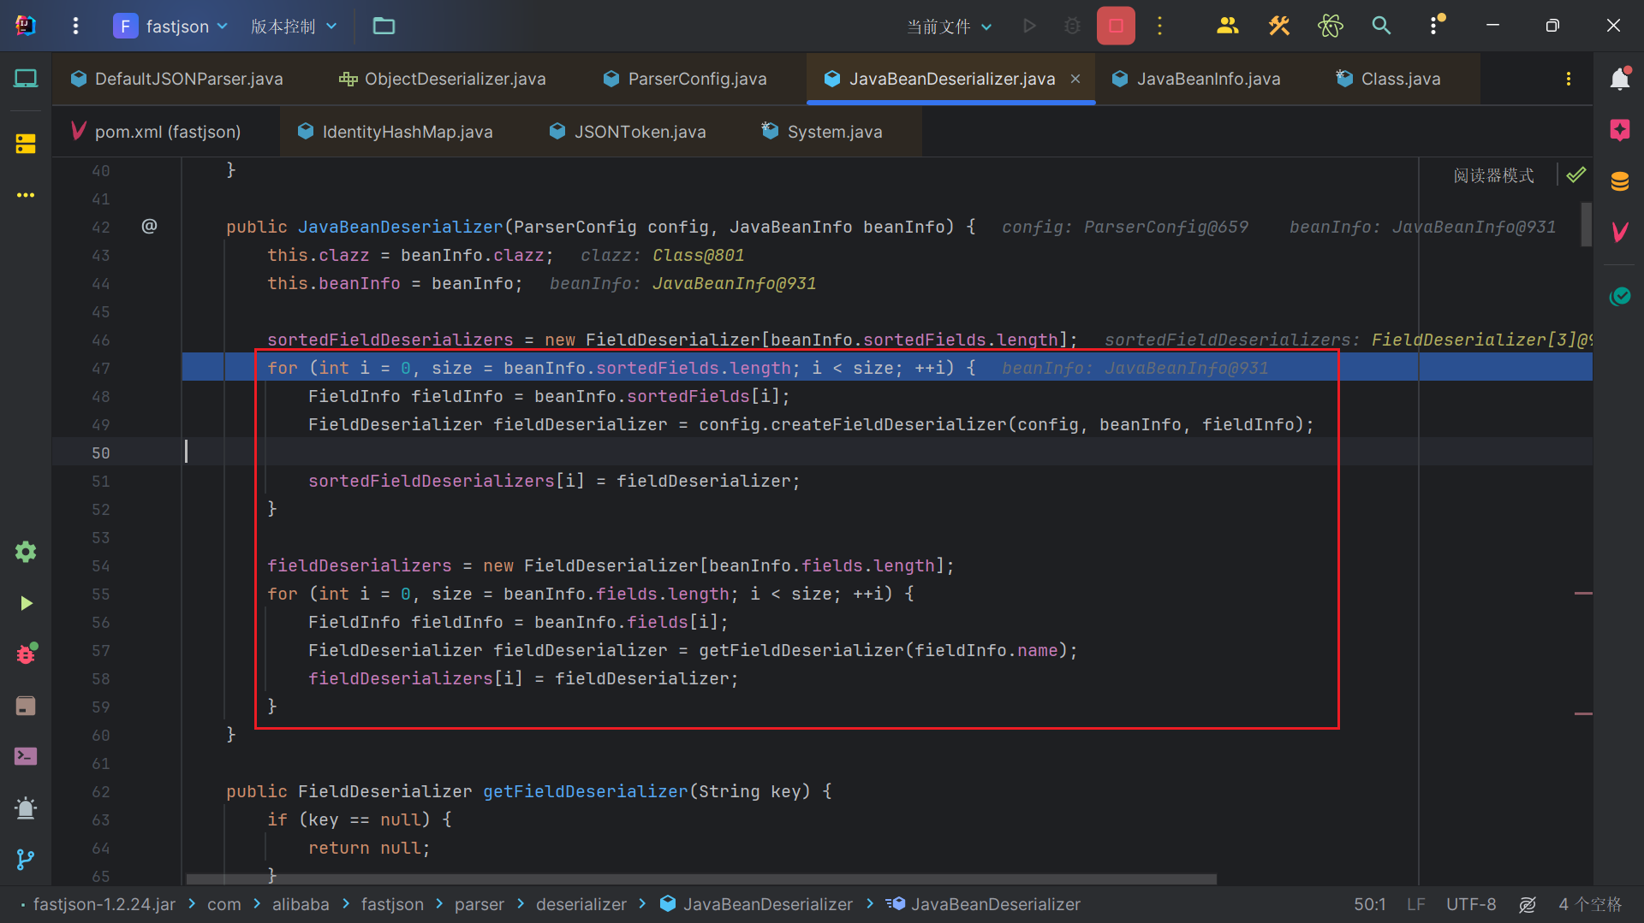This screenshot has height=923, width=1644.
Task: Change UTF-8 file encoding in status bar
Action: [x=1471, y=904]
